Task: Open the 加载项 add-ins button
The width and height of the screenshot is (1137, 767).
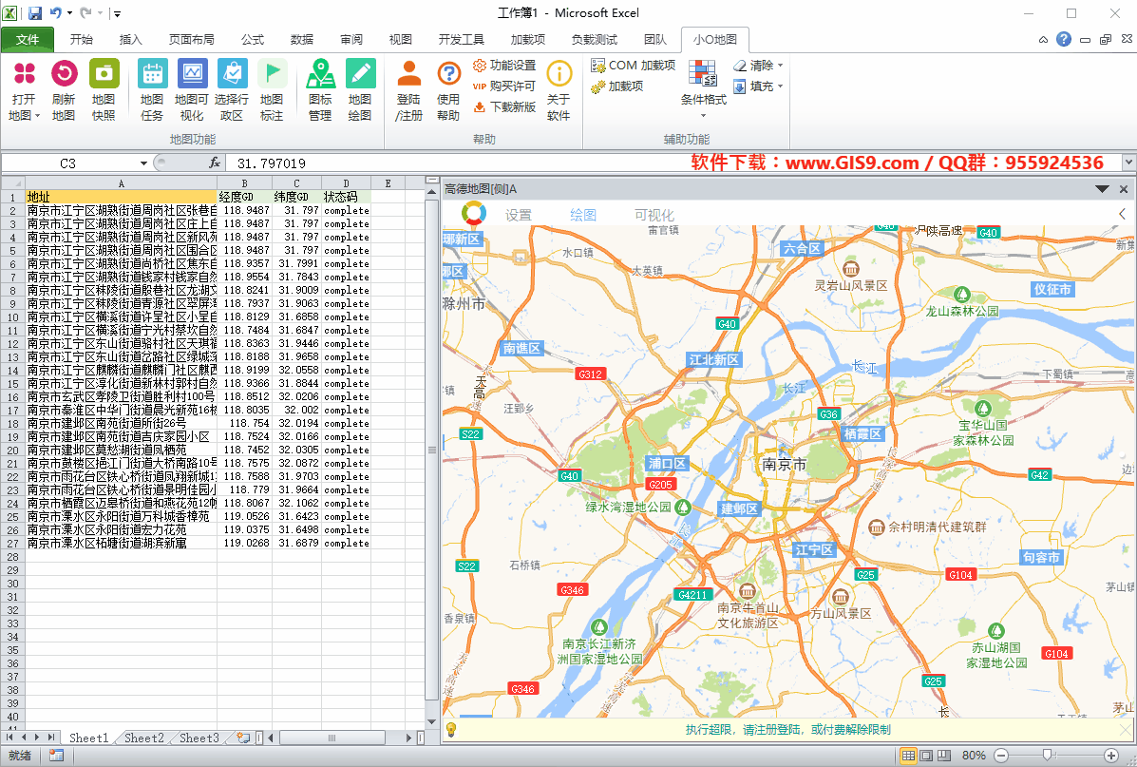Action: pyautogui.click(x=617, y=86)
